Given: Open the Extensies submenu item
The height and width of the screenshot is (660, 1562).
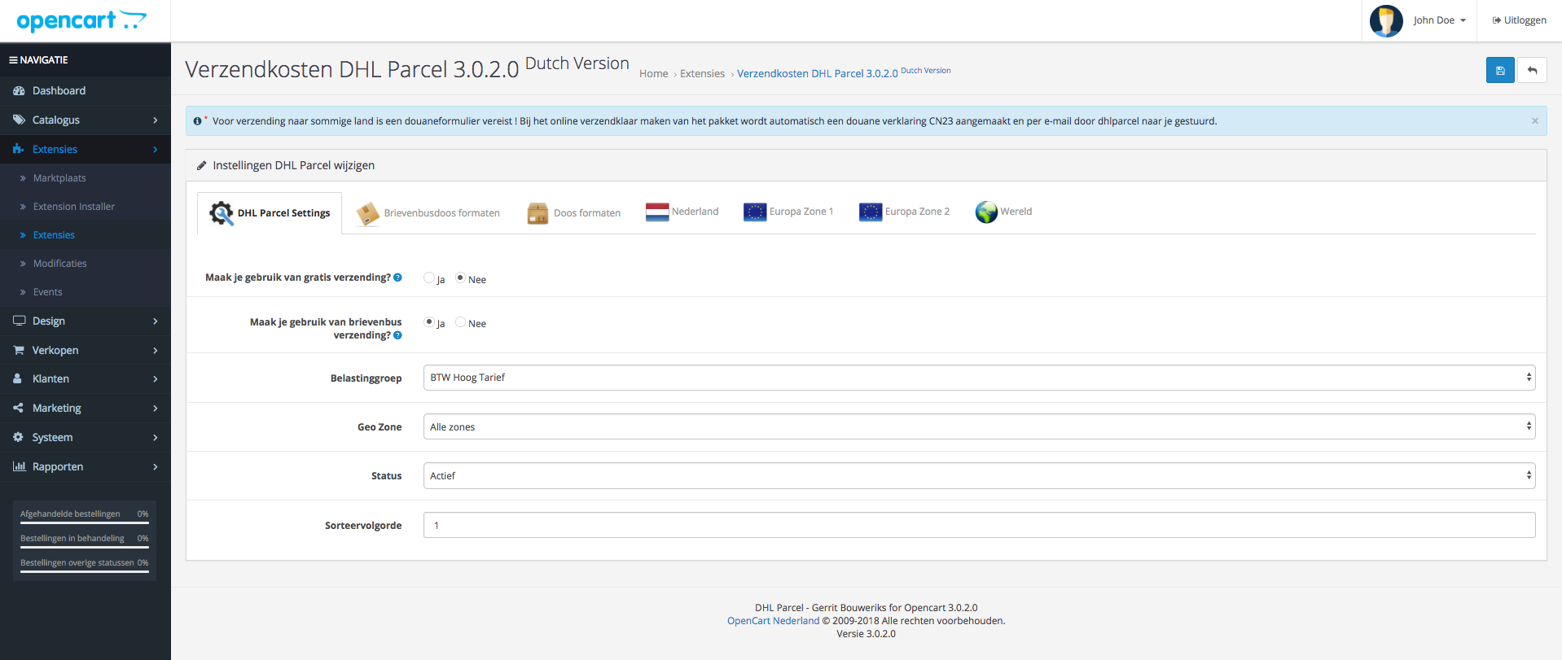Looking at the screenshot, I should pos(54,235).
